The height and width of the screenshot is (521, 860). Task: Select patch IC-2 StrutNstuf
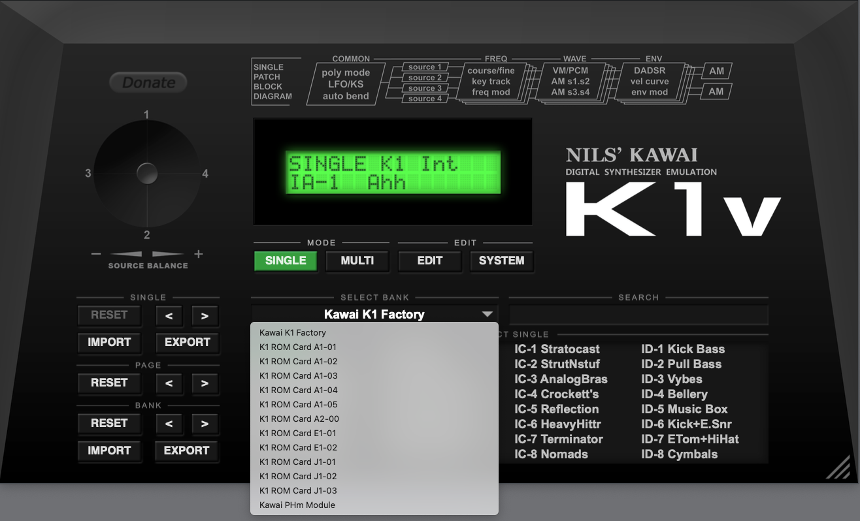point(557,364)
